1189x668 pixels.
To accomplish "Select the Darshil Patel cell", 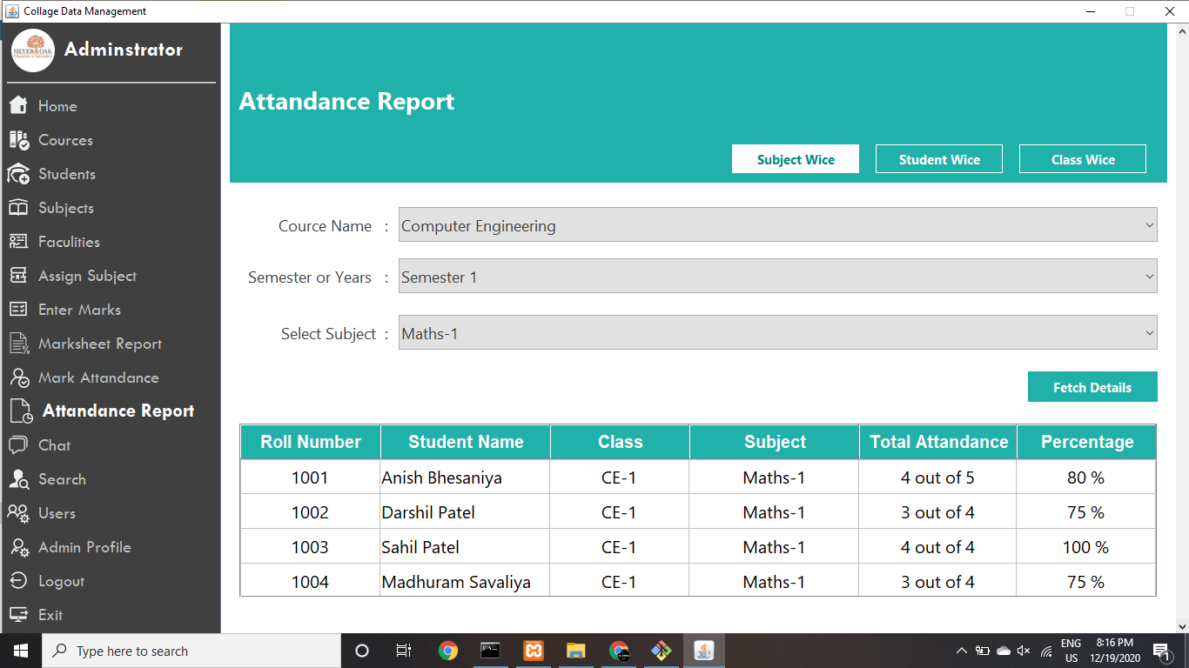I will (465, 512).
